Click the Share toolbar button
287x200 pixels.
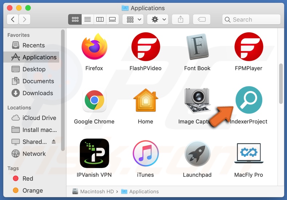click(181, 19)
